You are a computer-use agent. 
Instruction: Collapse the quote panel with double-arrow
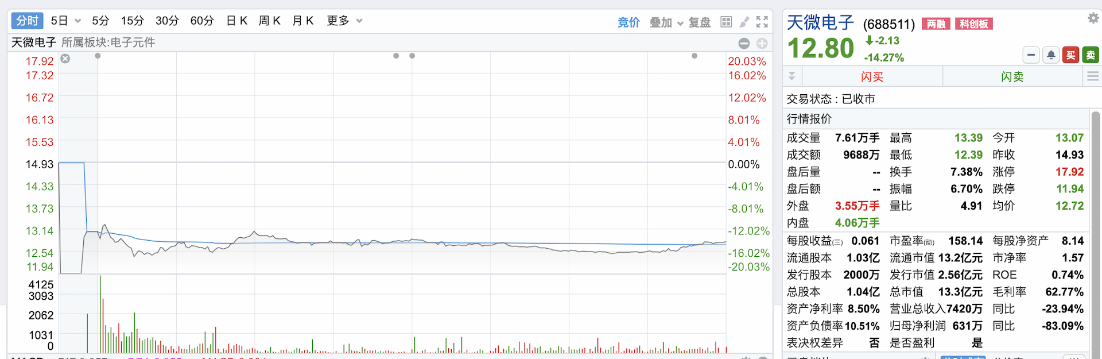coord(792,76)
